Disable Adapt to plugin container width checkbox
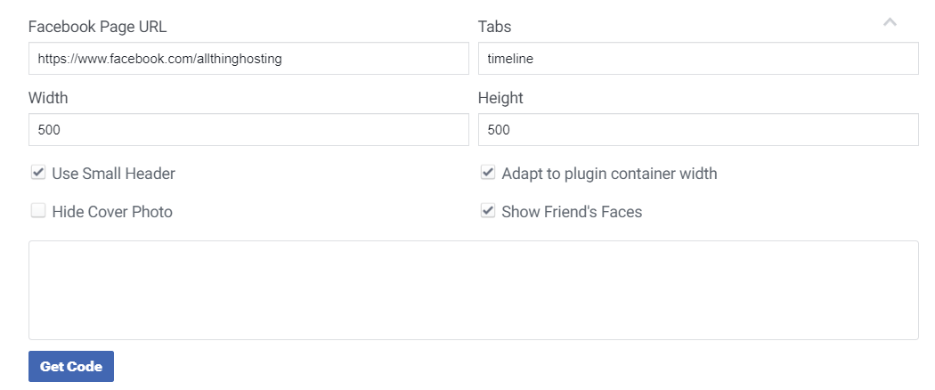 coord(488,173)
